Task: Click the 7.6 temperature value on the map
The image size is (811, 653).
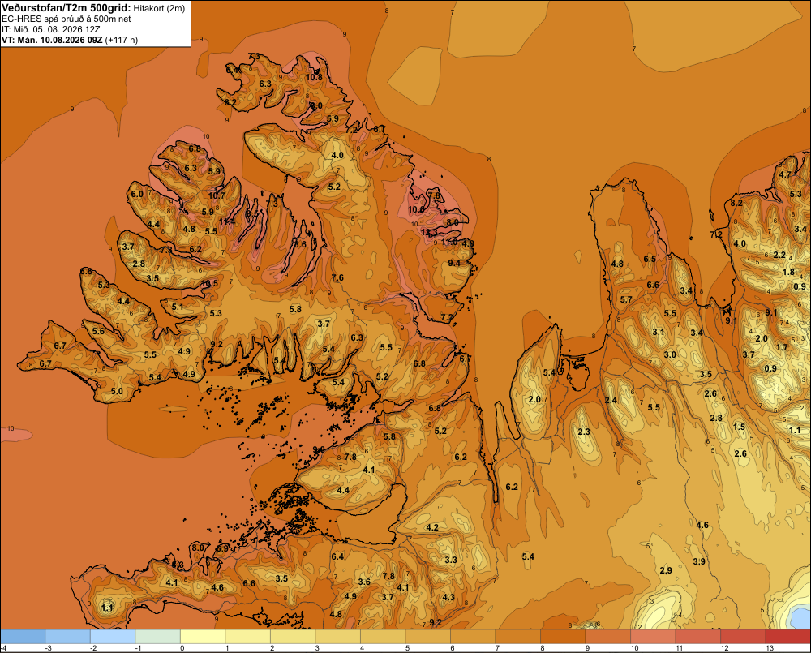Action: coord(337,278)
